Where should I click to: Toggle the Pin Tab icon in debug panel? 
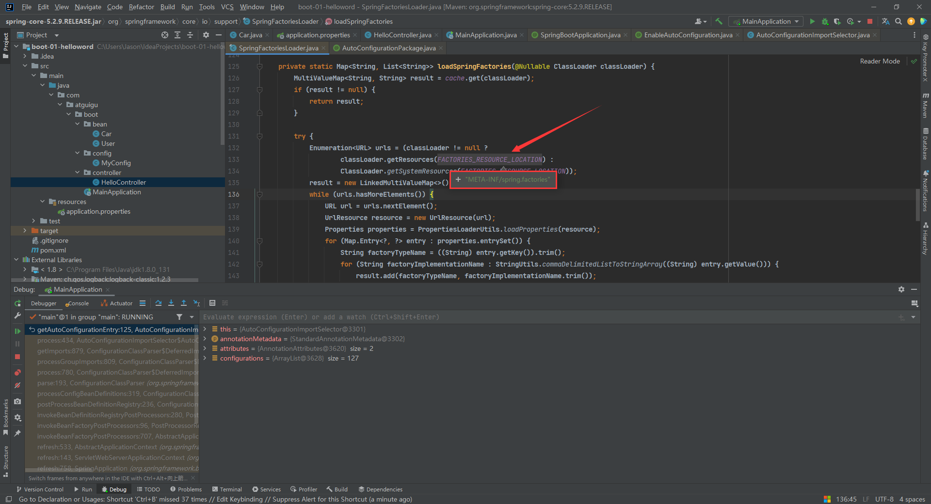(17, 433)
